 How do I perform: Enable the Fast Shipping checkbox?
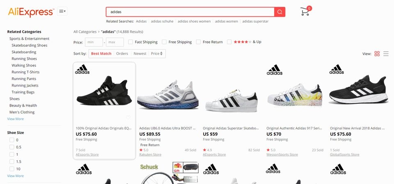click(131, 42)
